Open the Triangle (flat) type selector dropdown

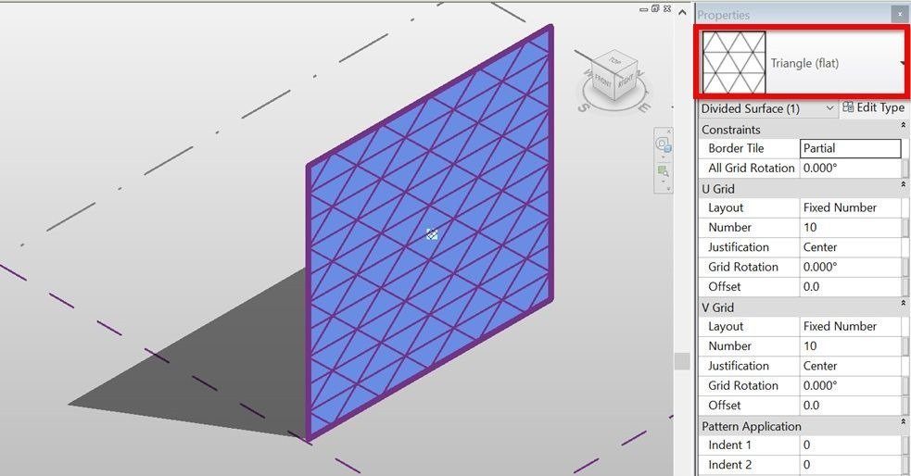903,63
